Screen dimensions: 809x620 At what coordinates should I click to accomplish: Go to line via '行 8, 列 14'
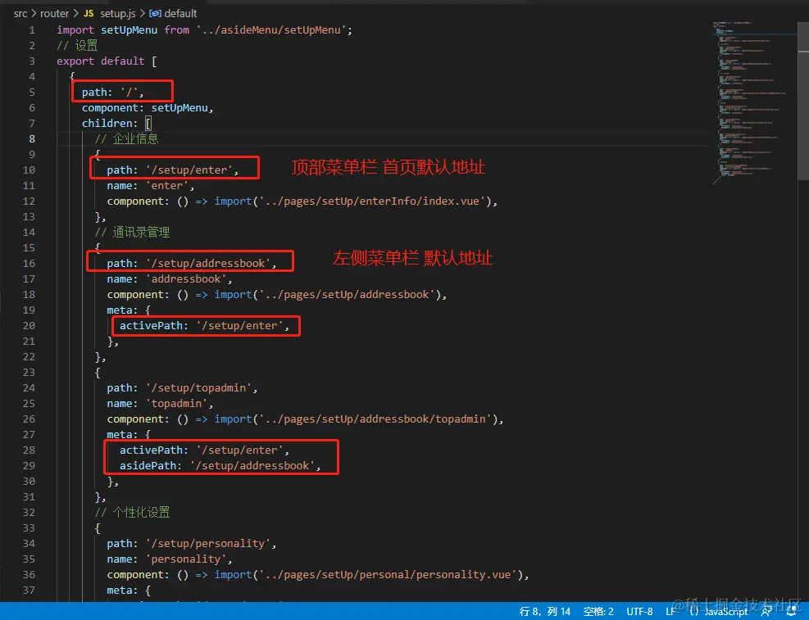pos(545,611)
